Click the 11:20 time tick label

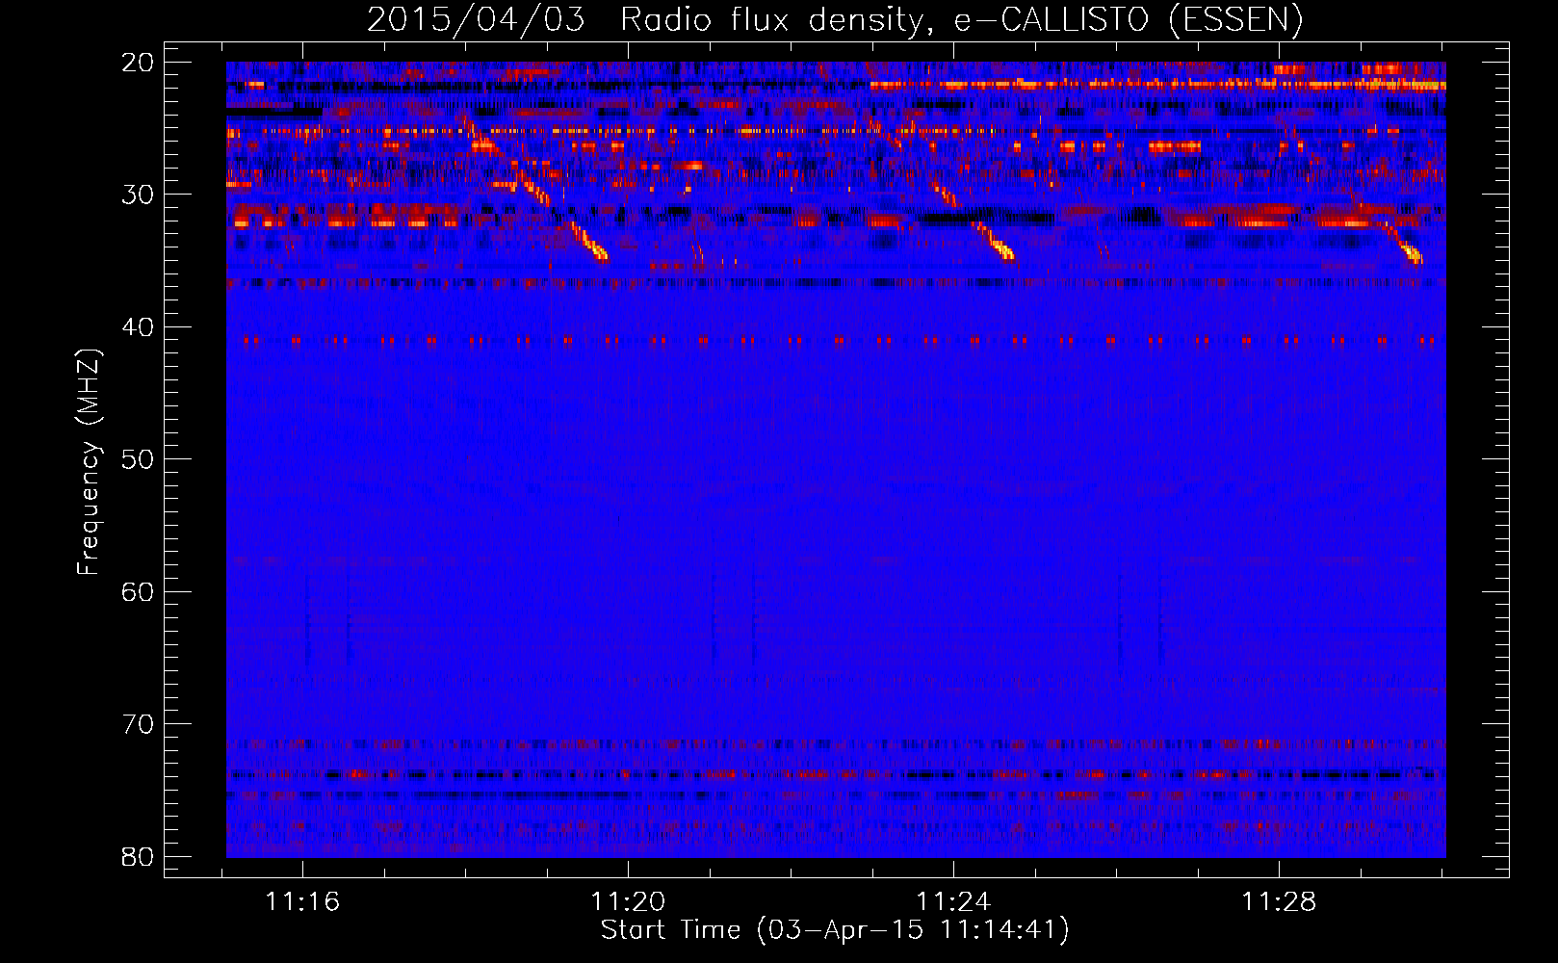coord(628,902)
